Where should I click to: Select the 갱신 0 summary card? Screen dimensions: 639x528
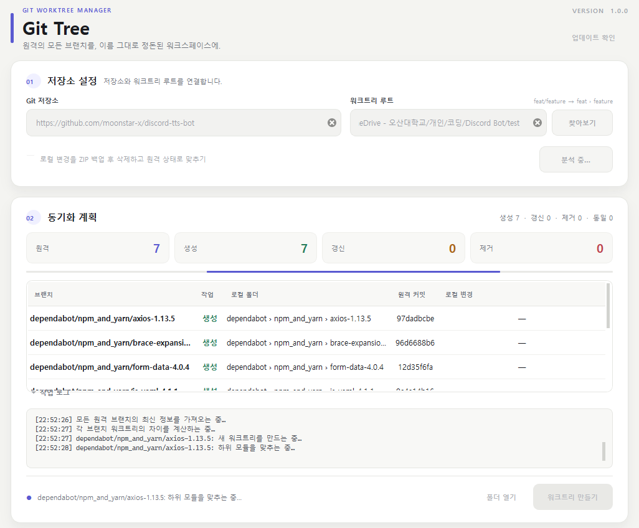[393, 248]
